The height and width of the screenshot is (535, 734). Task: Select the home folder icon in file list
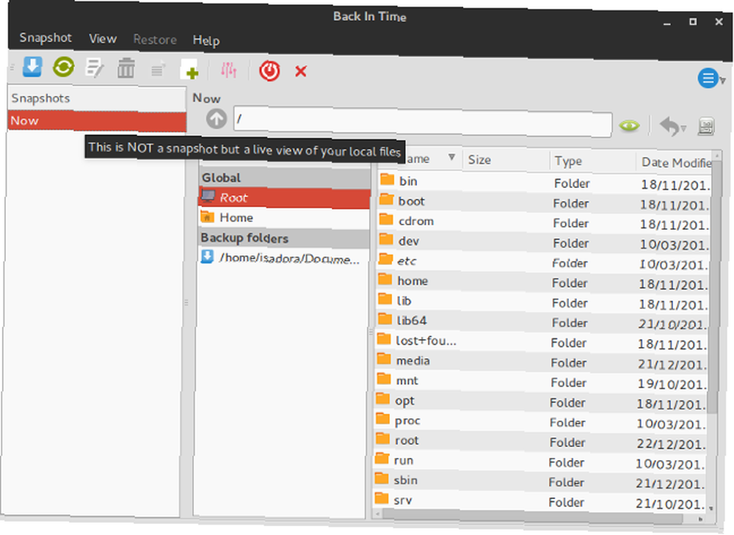[x=385, y=278]
